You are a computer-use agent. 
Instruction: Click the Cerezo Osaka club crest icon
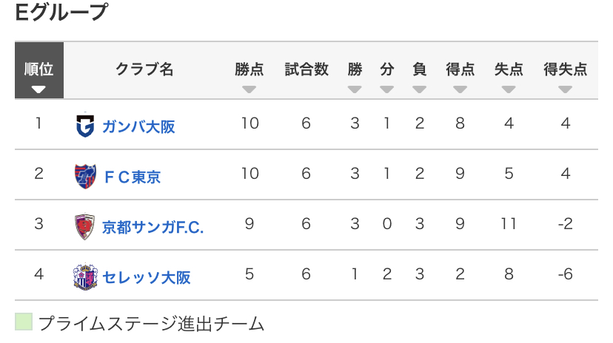(85, 276)
